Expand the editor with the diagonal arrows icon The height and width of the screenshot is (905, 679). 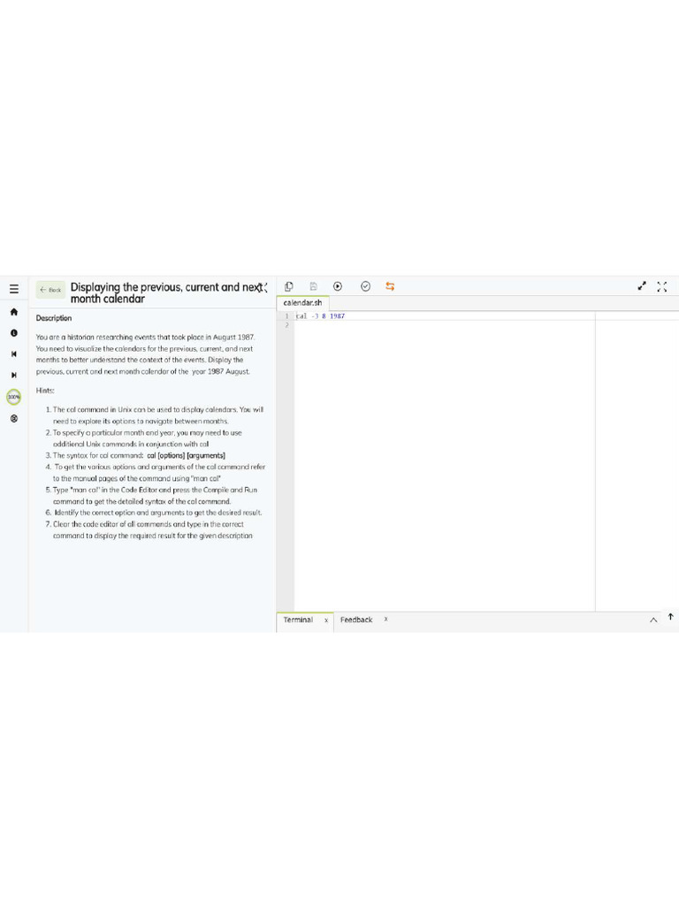[x=642, y=286]
